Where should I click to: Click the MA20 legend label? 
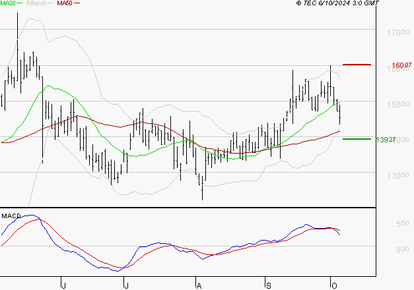[x=8, y=3]
